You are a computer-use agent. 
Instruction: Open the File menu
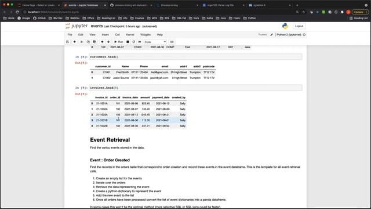[70, 35]
